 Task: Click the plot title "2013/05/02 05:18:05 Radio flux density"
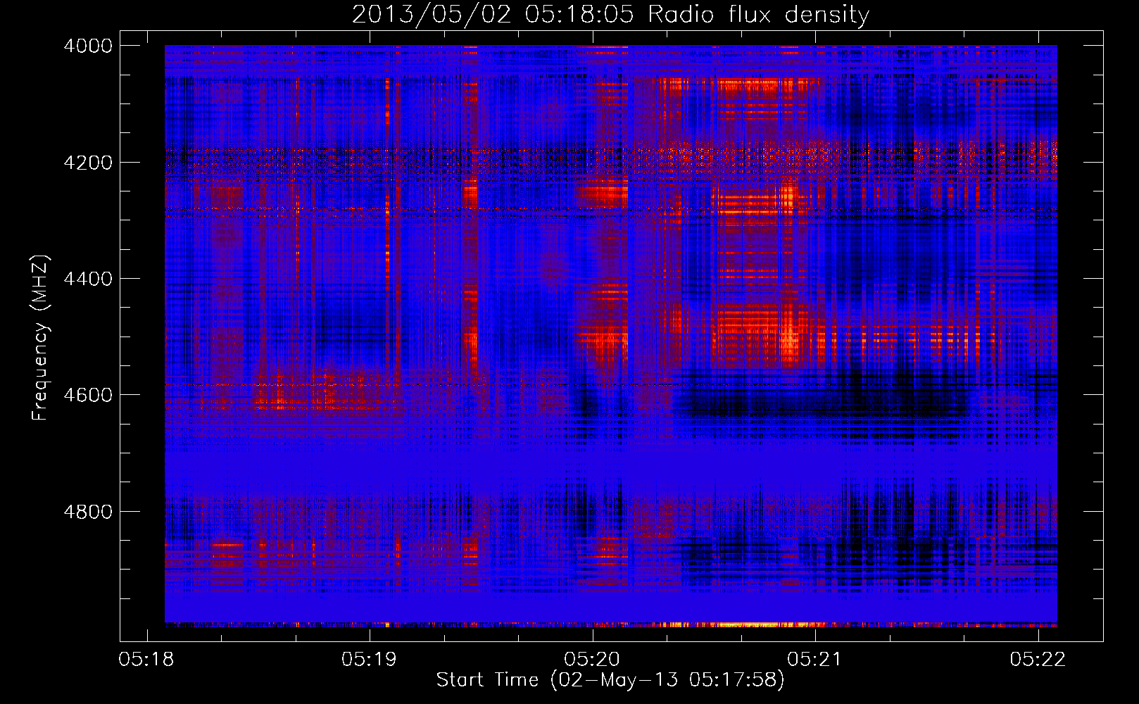coord(610,14)
